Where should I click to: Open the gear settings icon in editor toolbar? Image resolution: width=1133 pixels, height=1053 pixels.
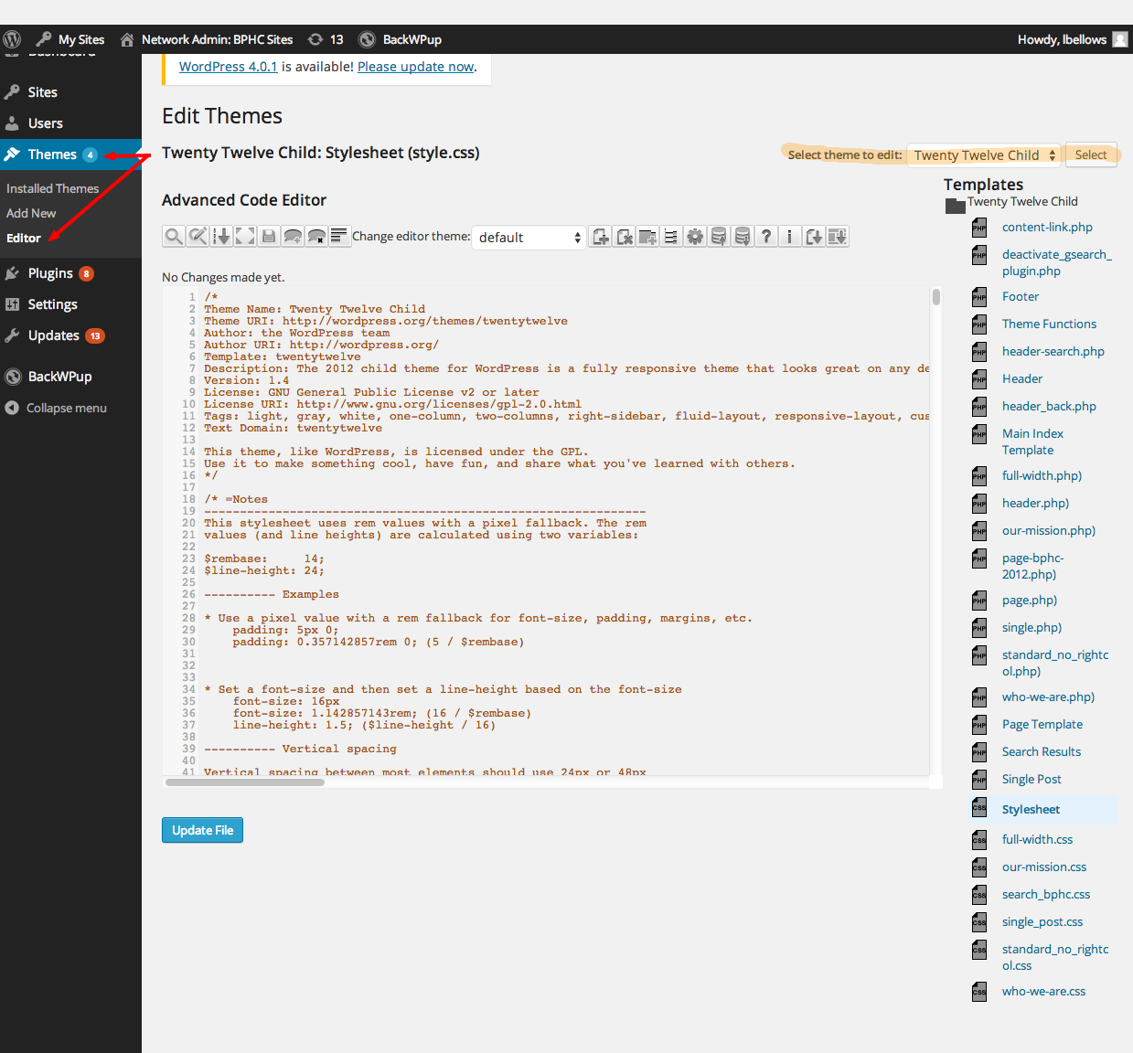point(695,237)
